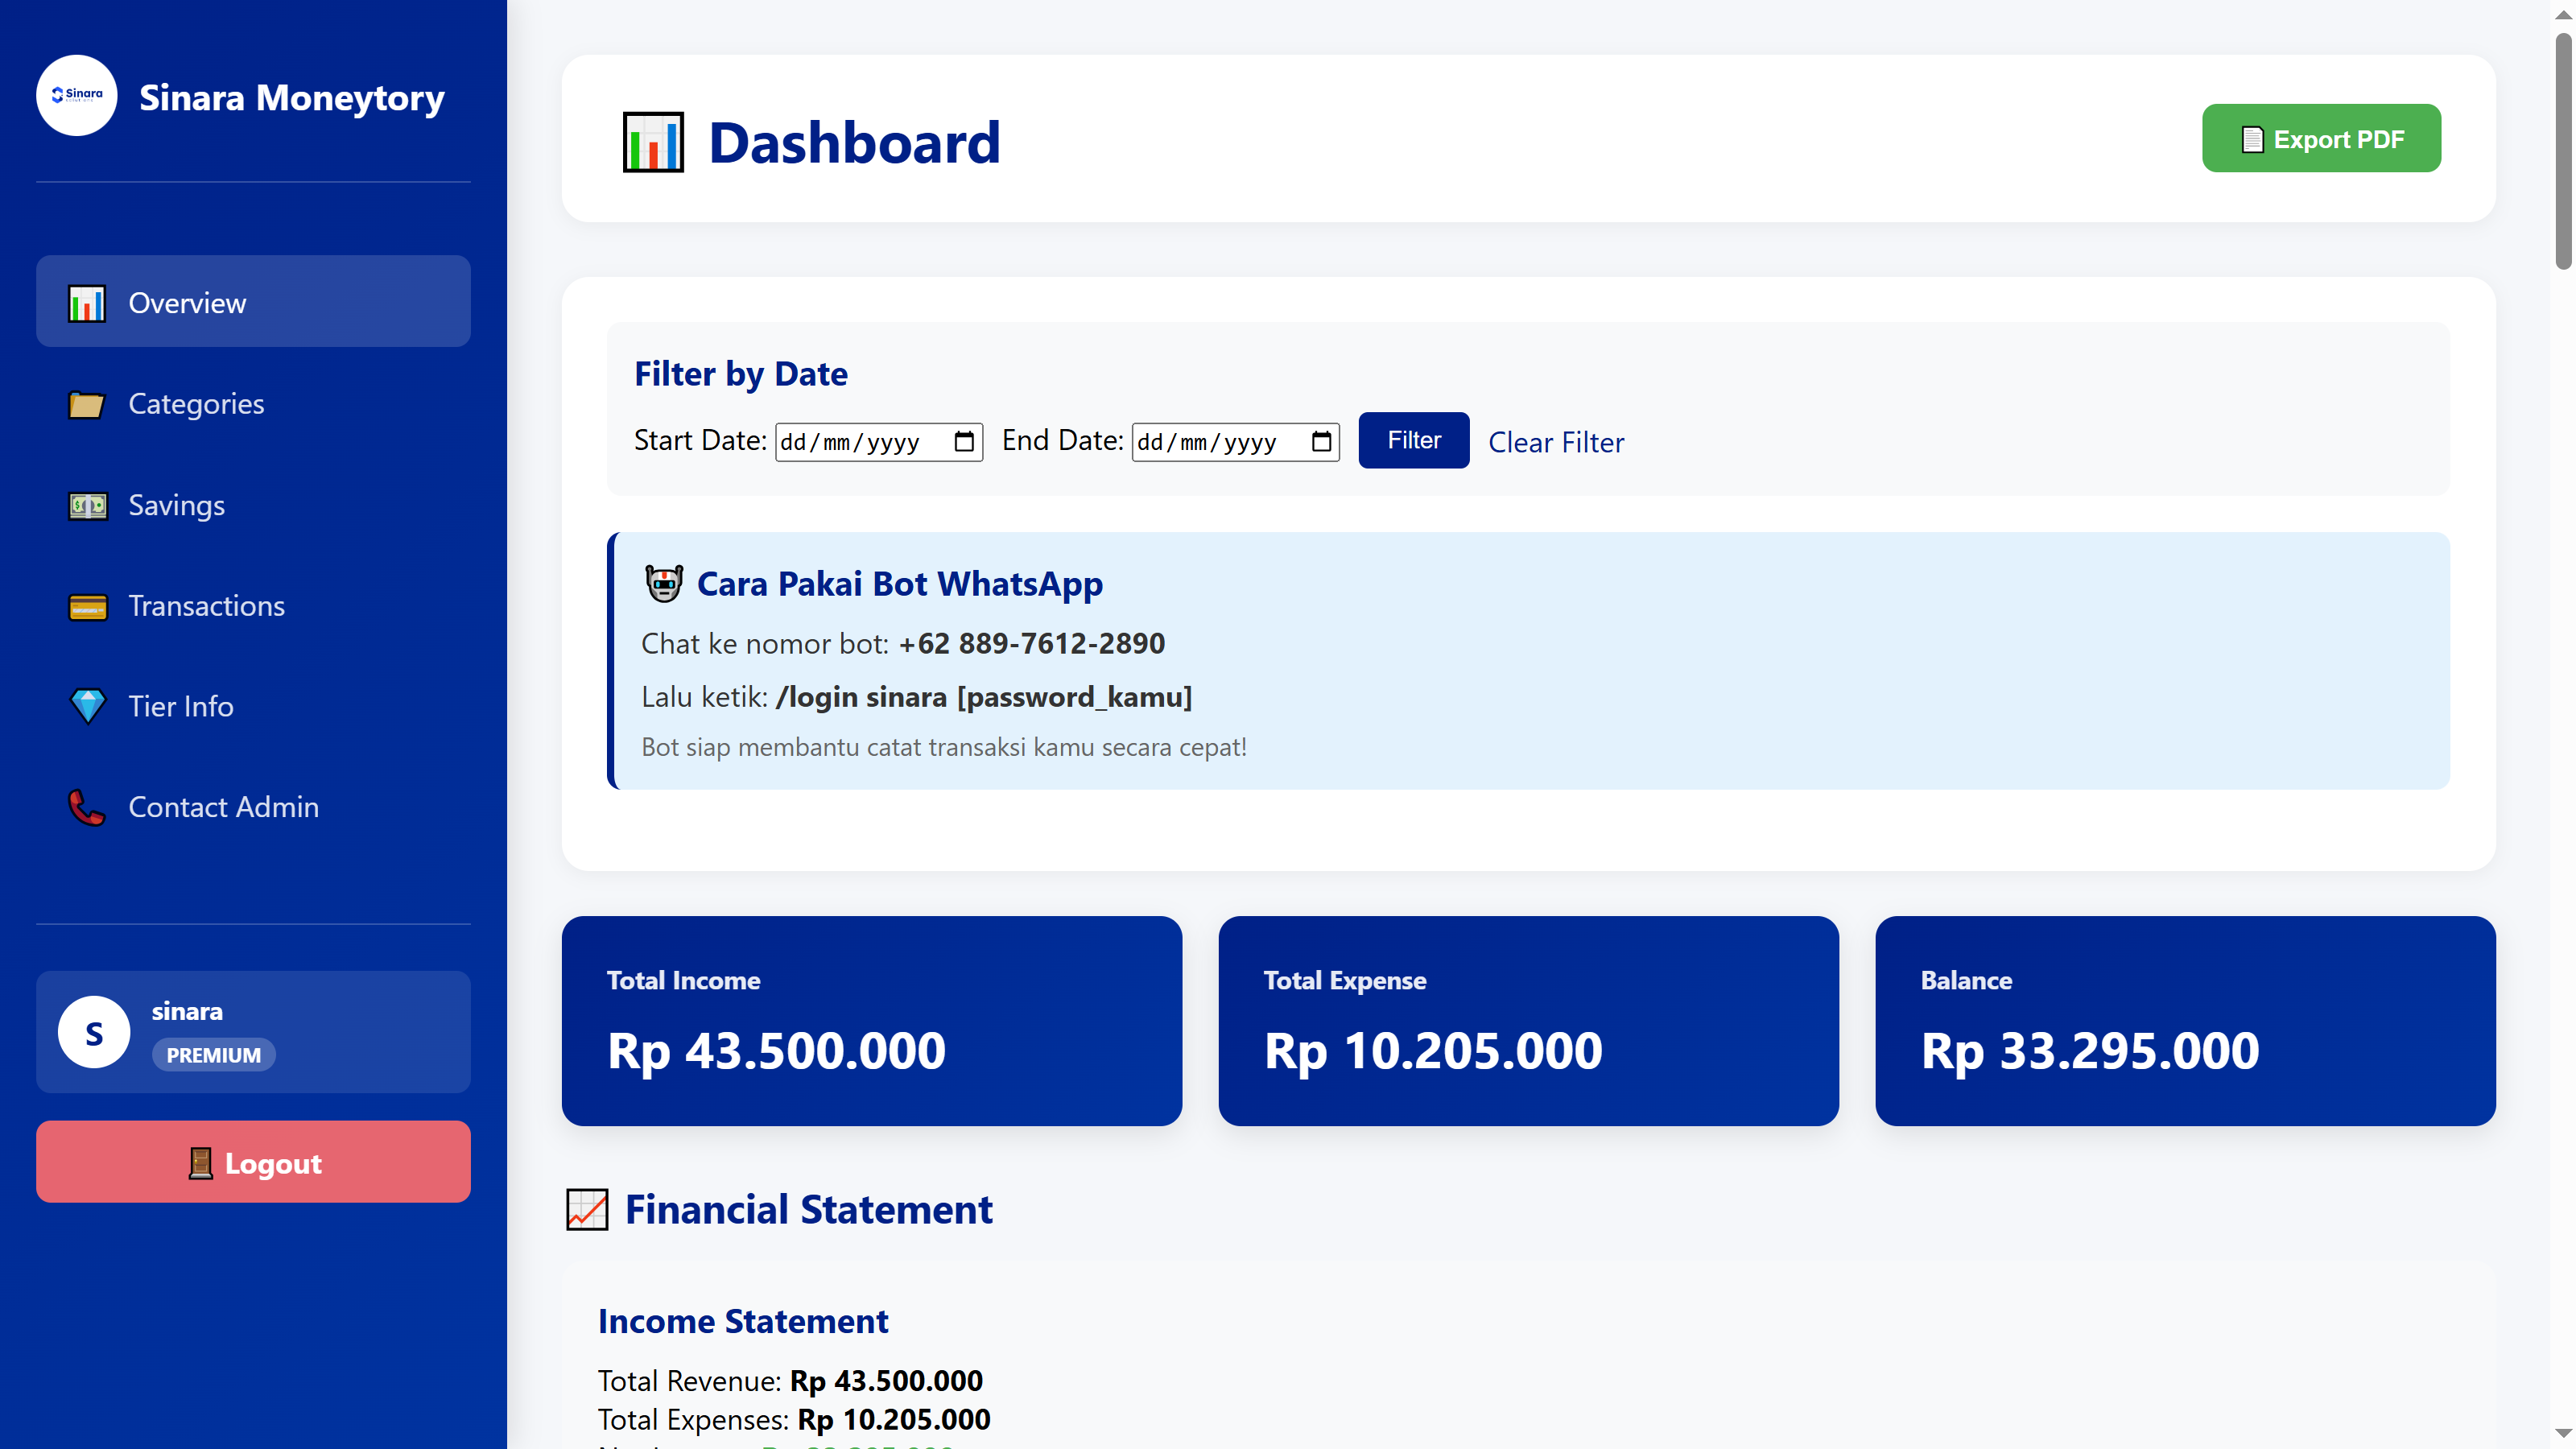
Task: Click the Sinara logo in the sidebar
Action: (x=77, y=95)
